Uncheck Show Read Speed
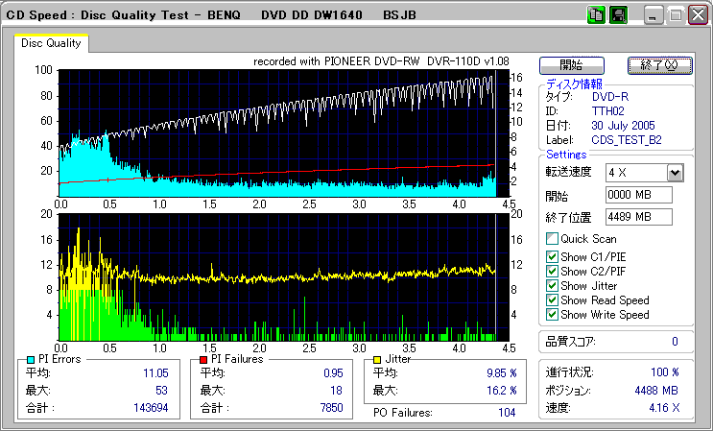 click(552, 300)
